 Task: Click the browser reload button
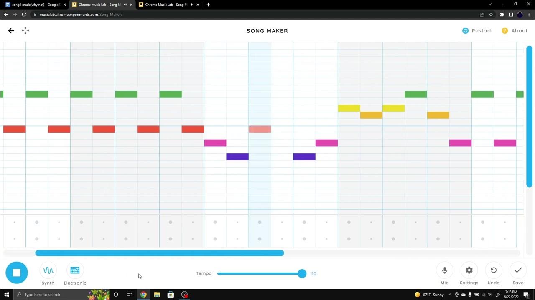(24, 14)
